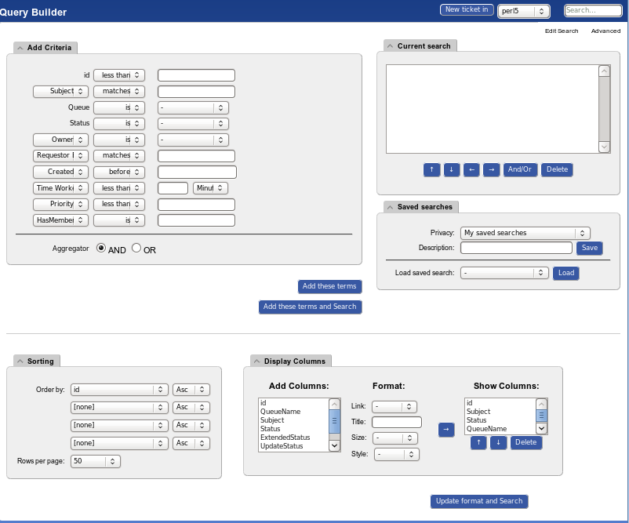Move selected show column up

(x=478, y=443)
